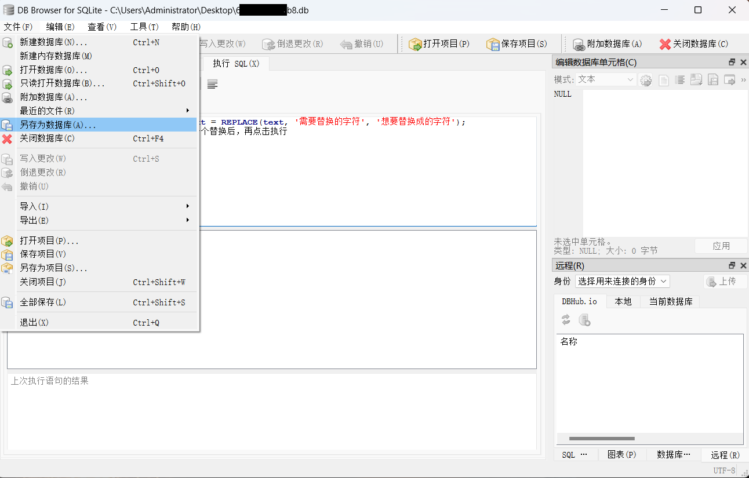The height and width of the screenshot is (478, 749).
Task: Choose 关闭数据库(C) in the File menu
Action: click(99, 138)
